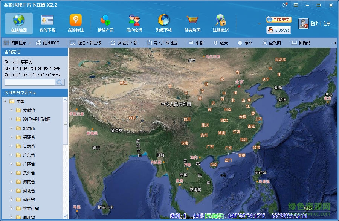Click the 北京 star marker on map
Viewport: 339px width, 221px height.
pyautogui.click(x=239, y=86)
